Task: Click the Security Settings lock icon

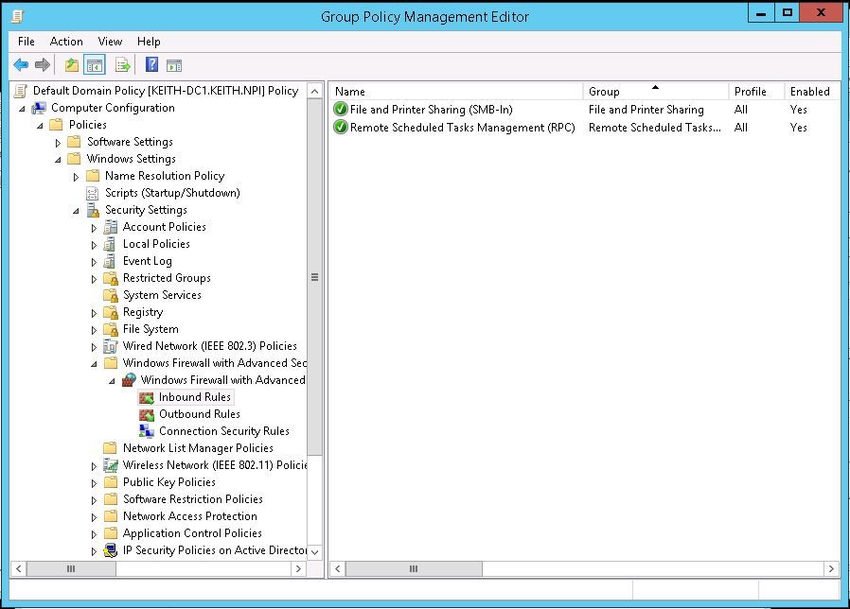Action: (x=93, y=210)
